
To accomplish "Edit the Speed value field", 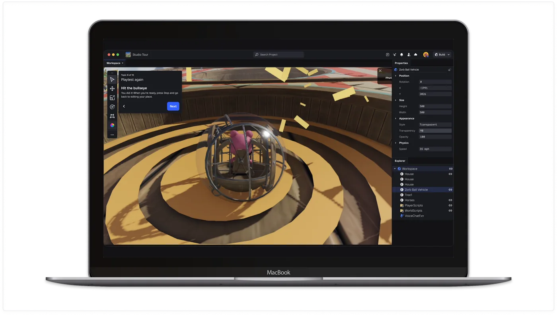I will 435,149.
